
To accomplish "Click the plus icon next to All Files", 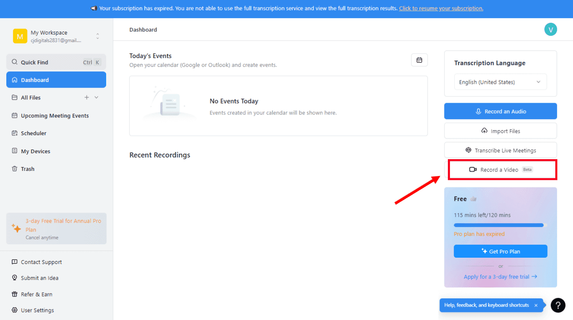I will click(x=87, y=98).
